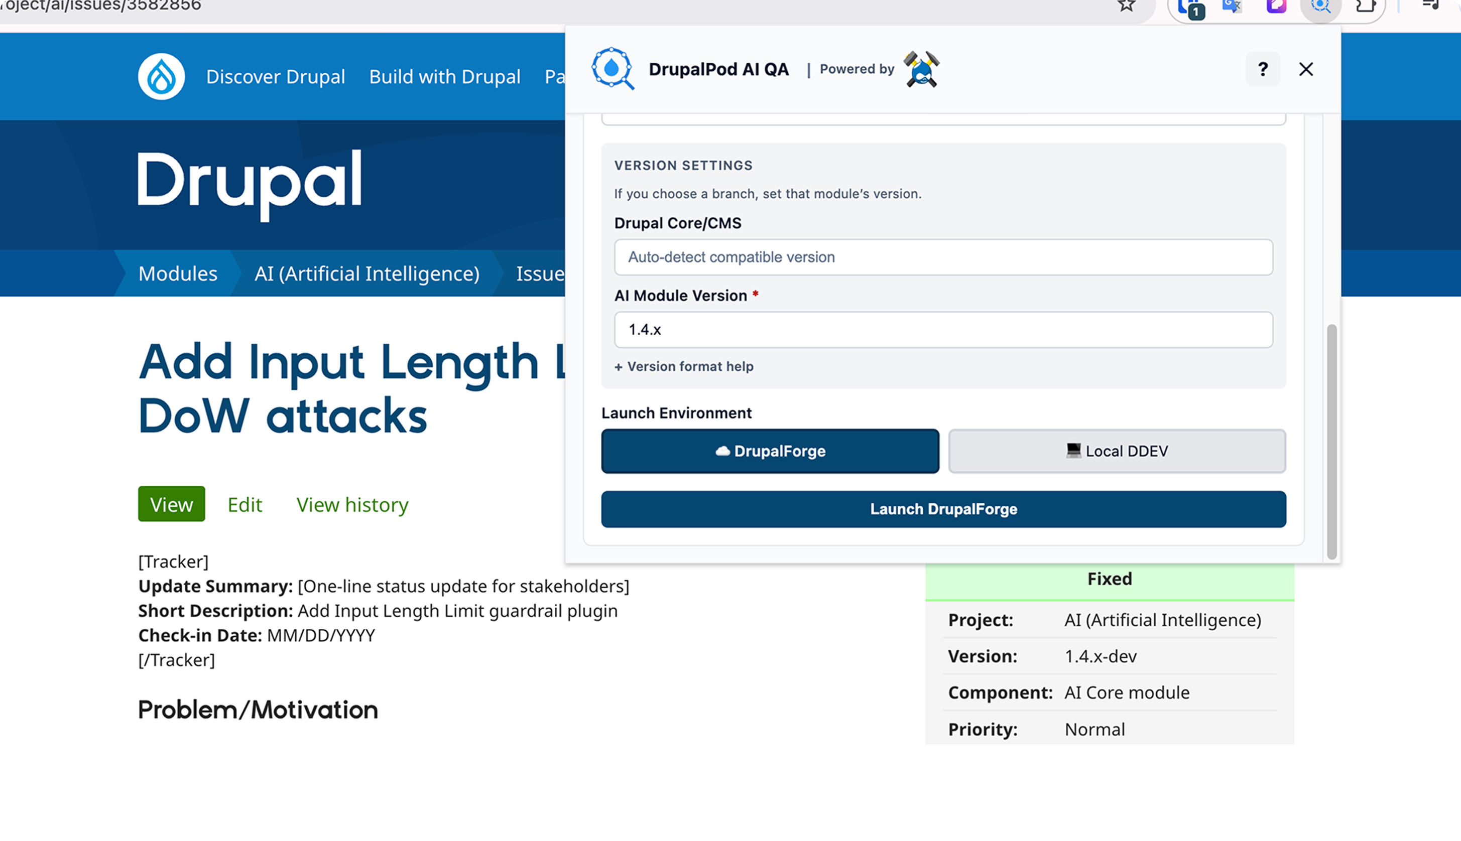This screenshot has width=1461, height=841.
Task: Click the Normal priority value
Action: 1094,730
